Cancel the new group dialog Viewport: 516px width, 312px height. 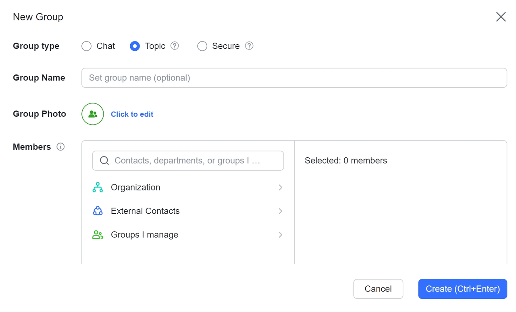[x=378, y=289]
